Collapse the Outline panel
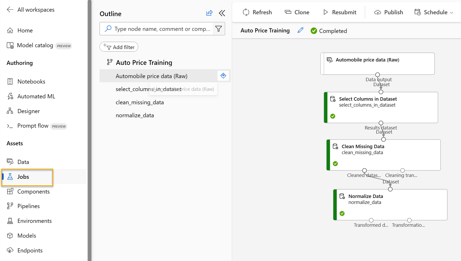Screen dimensions: 461x261 tap(222, 13)
